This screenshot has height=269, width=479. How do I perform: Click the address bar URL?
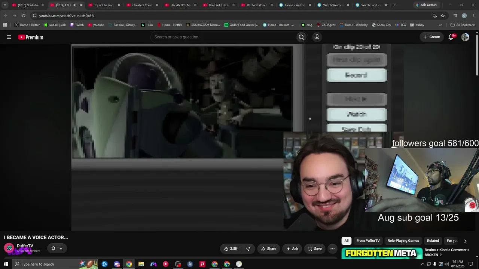(67, 16)
